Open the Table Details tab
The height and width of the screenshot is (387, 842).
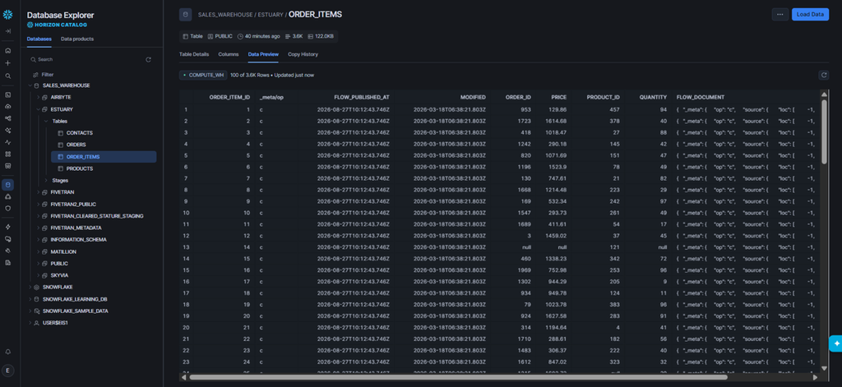(x=194, y=54)
